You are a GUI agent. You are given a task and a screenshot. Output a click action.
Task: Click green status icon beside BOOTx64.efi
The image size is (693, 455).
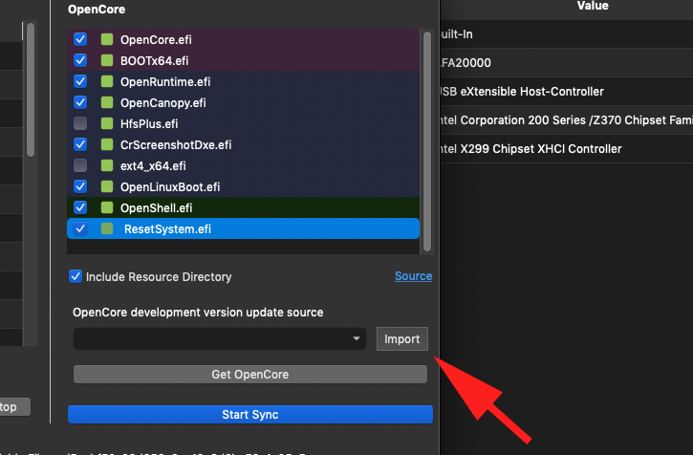click(107, 60)
